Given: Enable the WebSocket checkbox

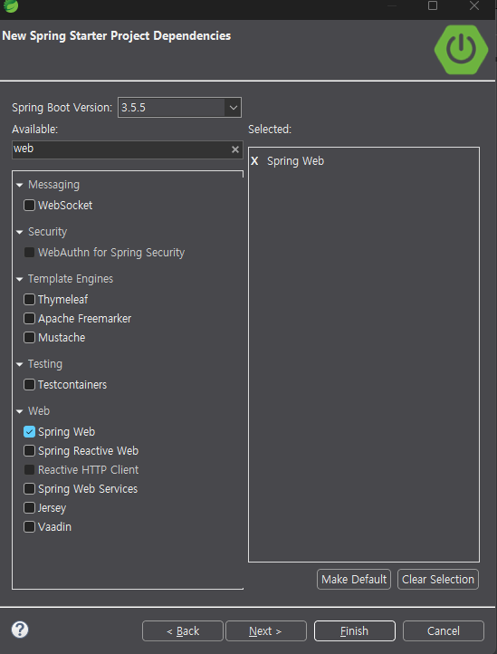Looking at the screenshot, I should pos(29,206).
